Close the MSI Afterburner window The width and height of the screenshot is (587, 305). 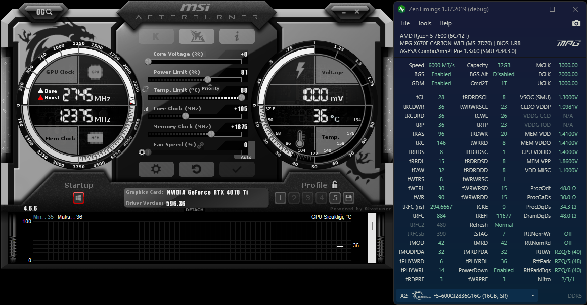(357, 12)
